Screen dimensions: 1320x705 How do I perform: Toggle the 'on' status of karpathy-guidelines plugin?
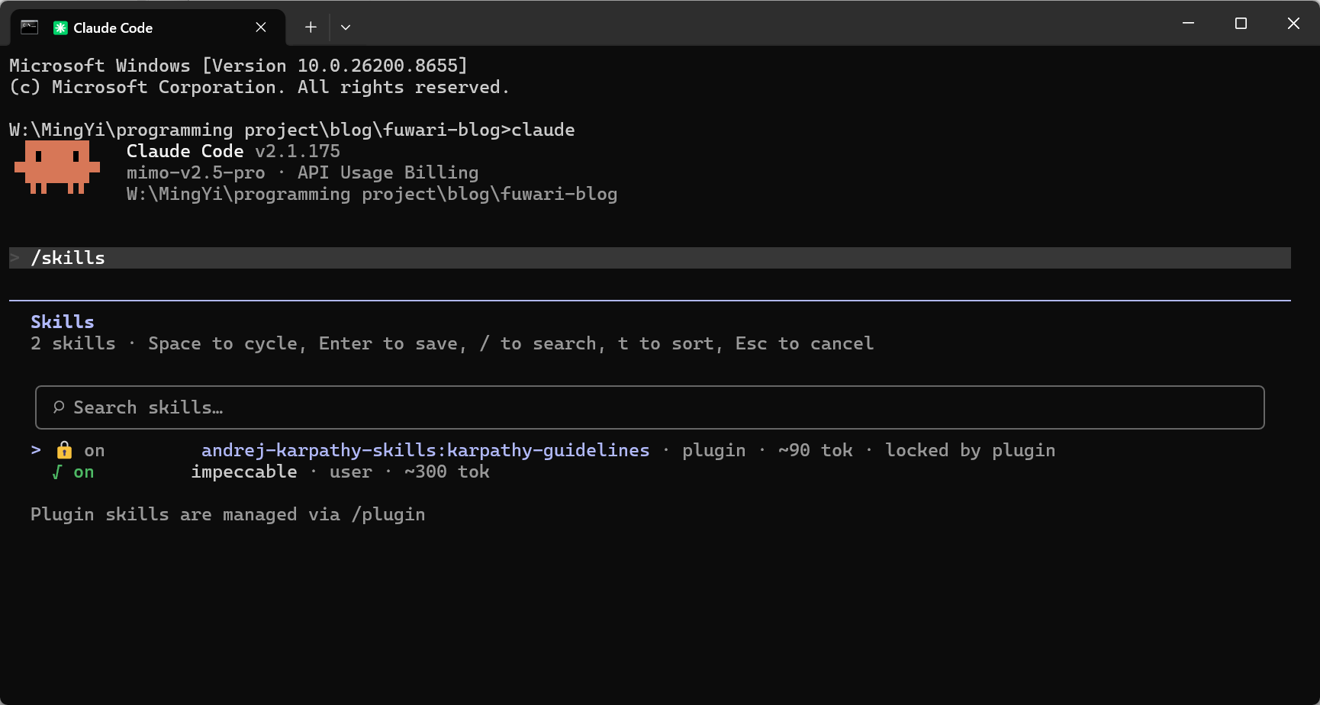95,451
